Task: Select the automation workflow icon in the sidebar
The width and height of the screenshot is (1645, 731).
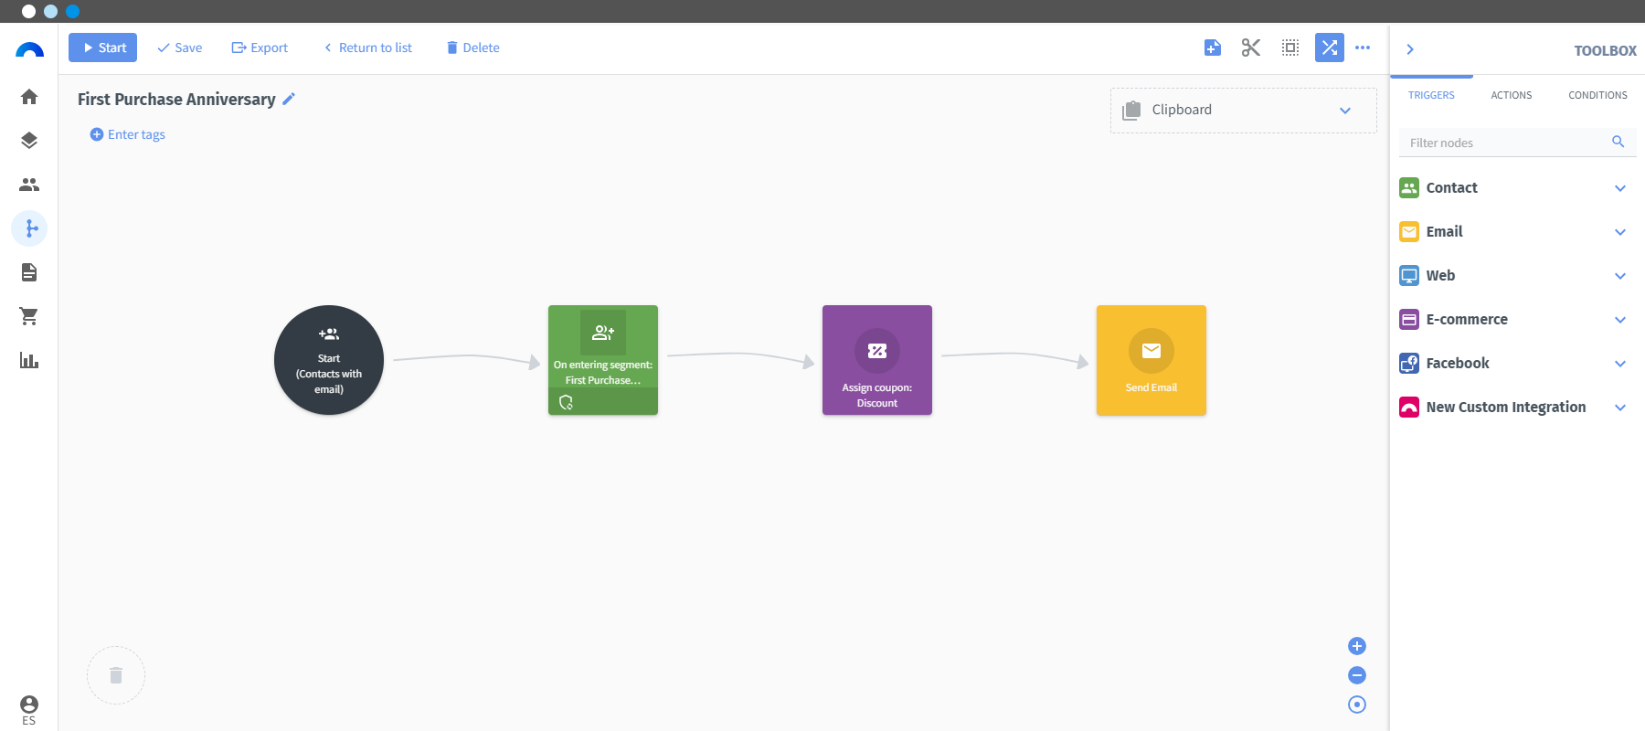Action: 29,228
